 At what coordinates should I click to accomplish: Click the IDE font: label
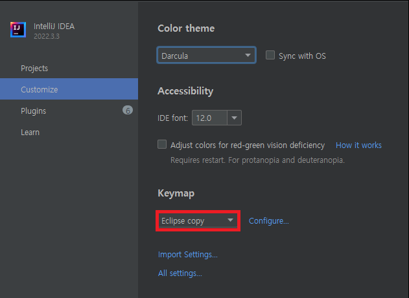[x=172, y=118]
